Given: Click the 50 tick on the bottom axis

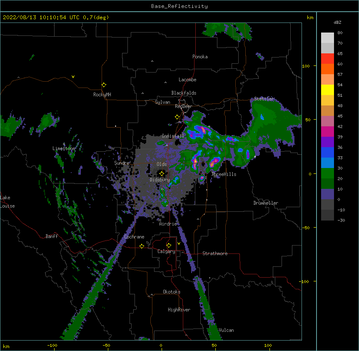Looking at the screenshot, I should click(x=214, y=345).
